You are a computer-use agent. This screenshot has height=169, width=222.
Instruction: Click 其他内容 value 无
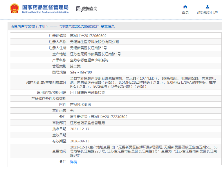point(72,111)
